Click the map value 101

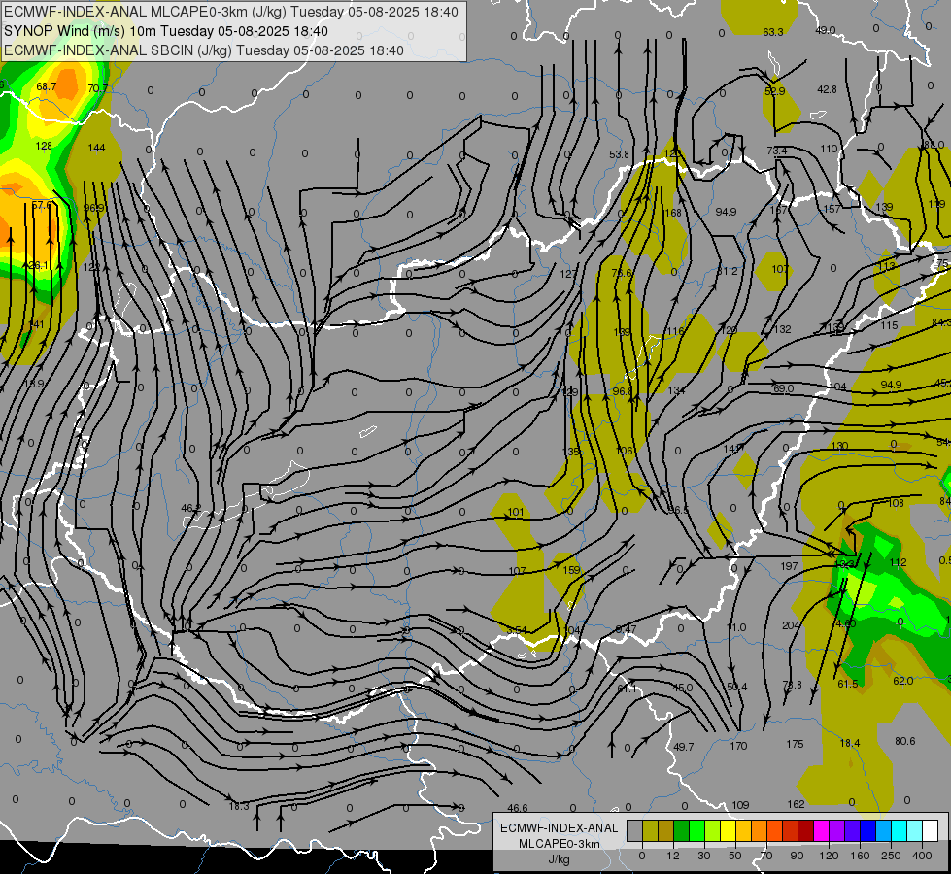516,512
